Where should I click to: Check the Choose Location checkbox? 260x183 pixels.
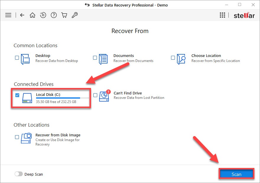(173, 58)
